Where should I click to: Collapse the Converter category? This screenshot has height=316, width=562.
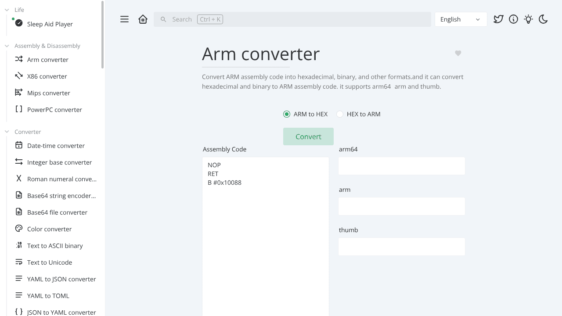pos(7,132)
